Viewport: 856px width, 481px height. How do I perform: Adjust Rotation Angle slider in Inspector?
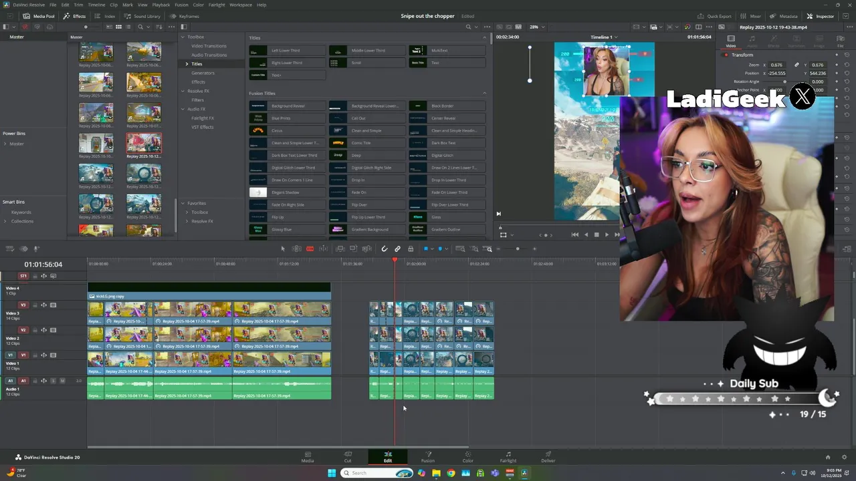pyautogui.click(x=784, y=82)
